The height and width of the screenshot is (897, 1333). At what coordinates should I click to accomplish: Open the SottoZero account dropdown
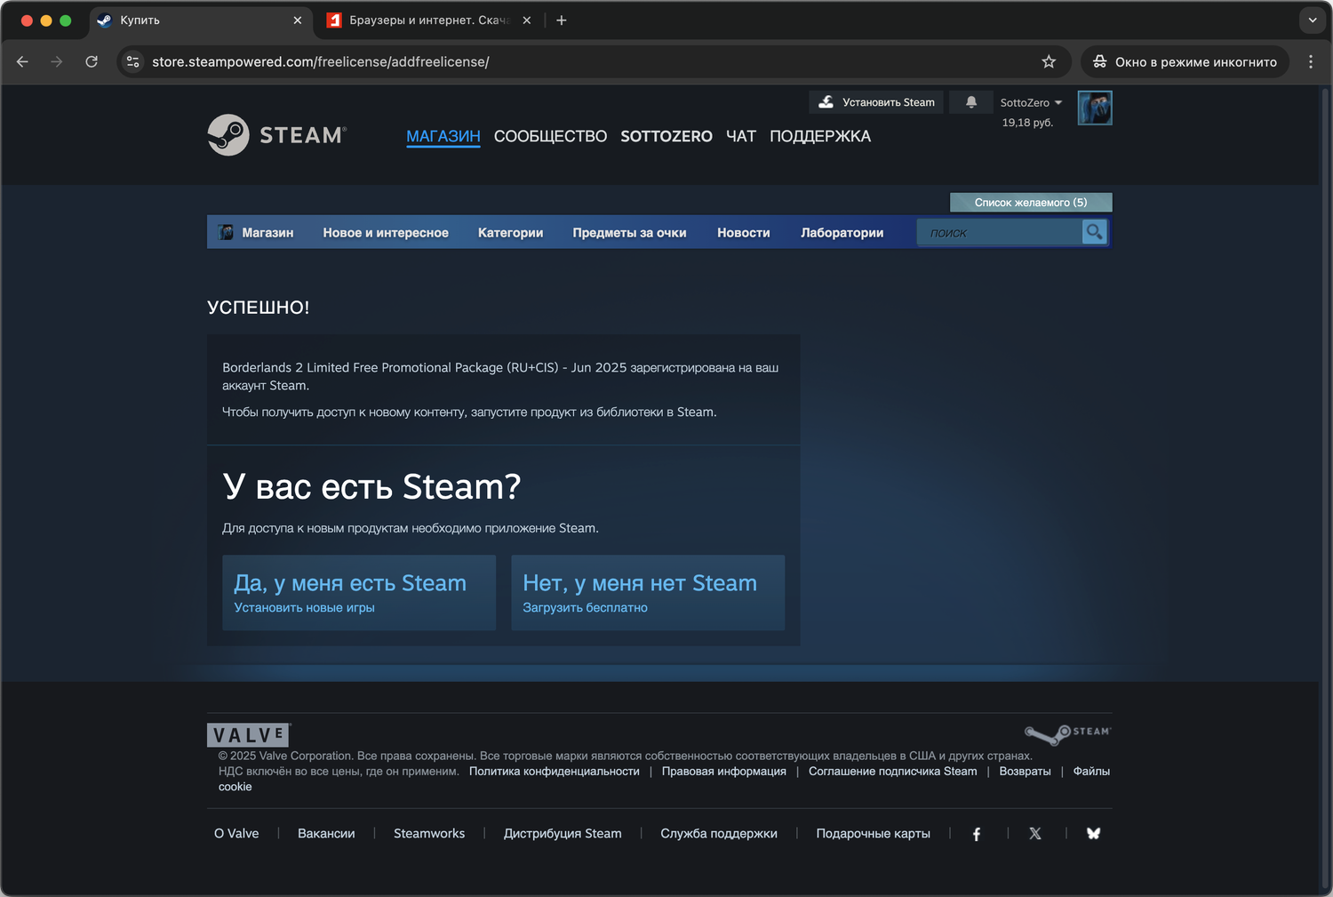pos(1031,102)
